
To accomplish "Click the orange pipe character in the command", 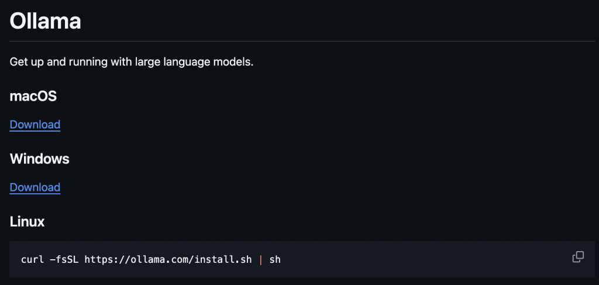I will (x=261, y=260).
